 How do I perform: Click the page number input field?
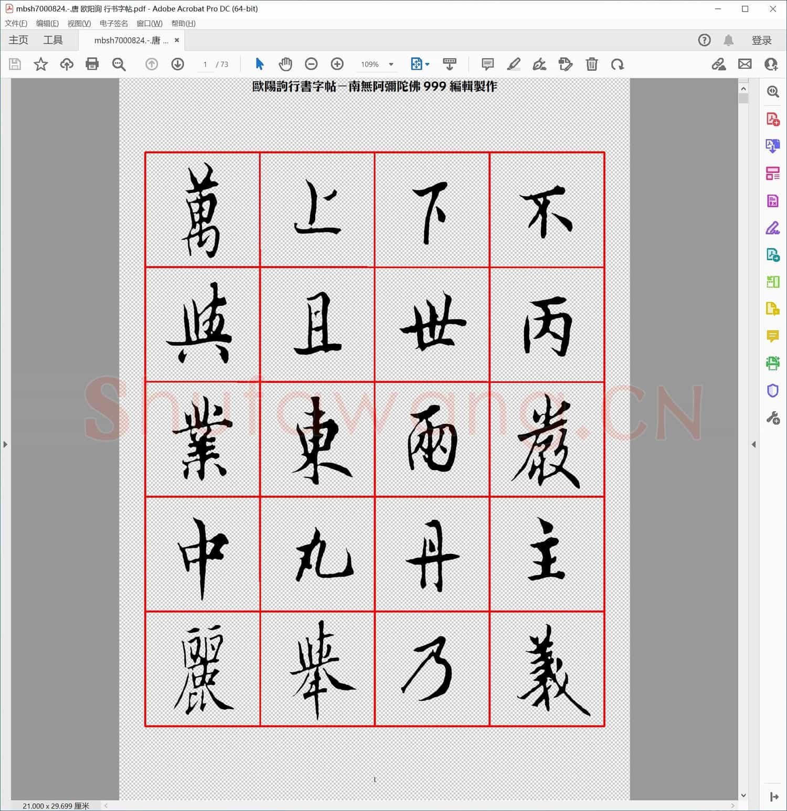[205, 64]
